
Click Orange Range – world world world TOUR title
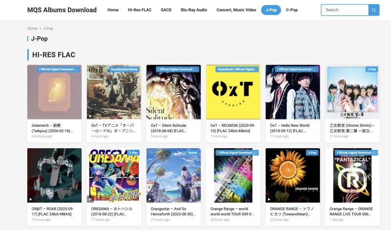[x=232, y=211]
